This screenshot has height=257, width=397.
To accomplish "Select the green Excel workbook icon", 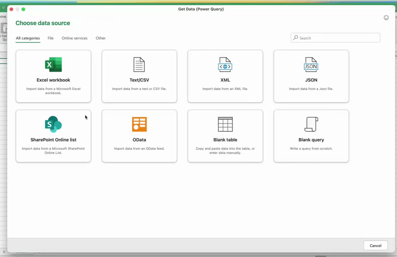I will pyautogui.click(x=53, y=64).
